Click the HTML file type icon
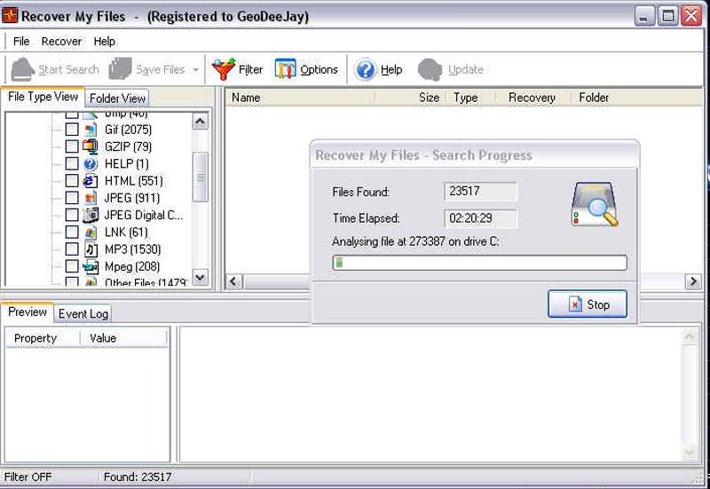Image resolution: width=710 pixels, height=489 pixels. pos(91,181)
